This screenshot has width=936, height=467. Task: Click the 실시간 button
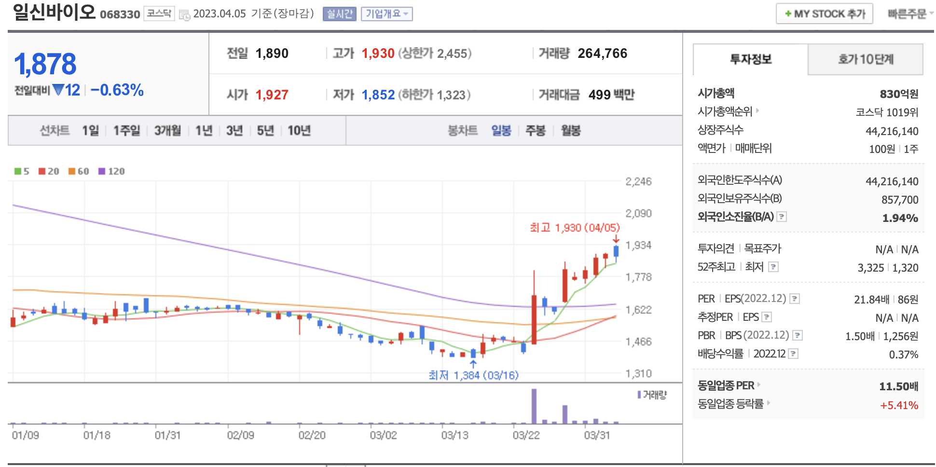tap(339, 14)
